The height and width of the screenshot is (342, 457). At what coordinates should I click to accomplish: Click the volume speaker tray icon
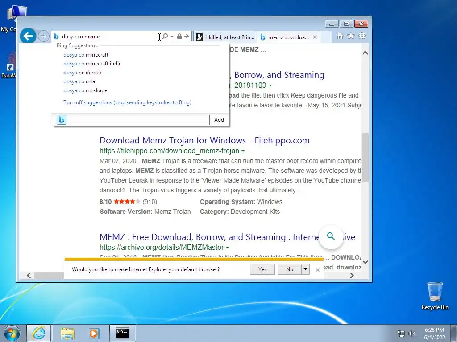pyautogui.click(x=412, y=334)
